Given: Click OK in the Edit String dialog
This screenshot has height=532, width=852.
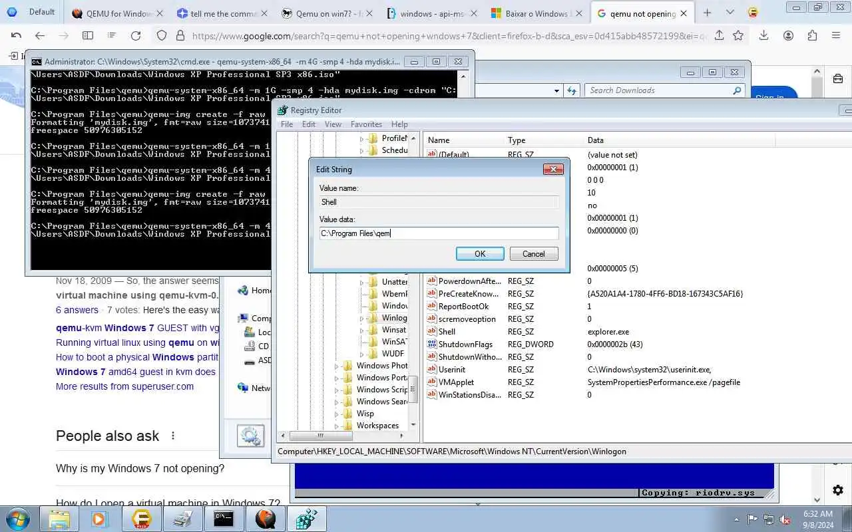Looking at the screenshot, I should 479,254.
